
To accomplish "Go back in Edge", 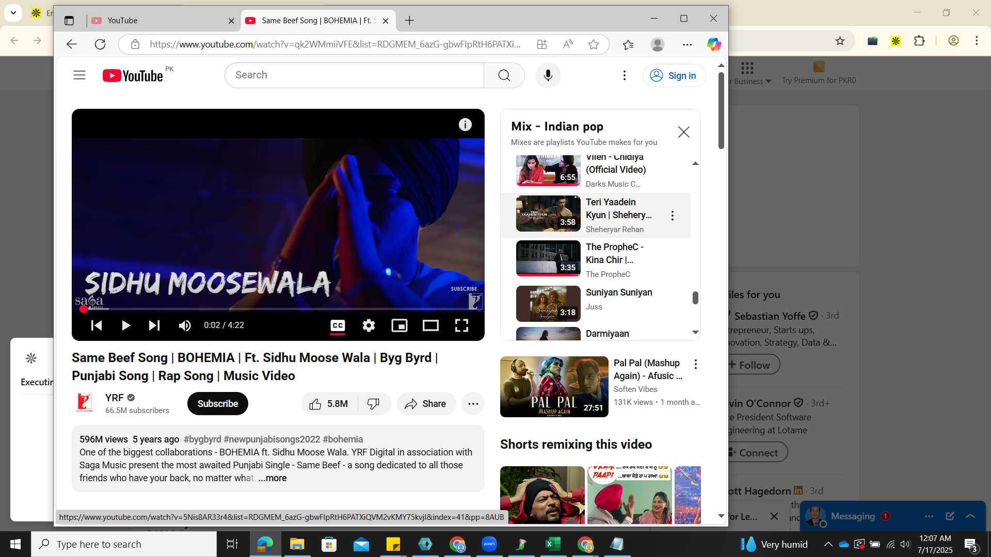I will tap(72, 44).
